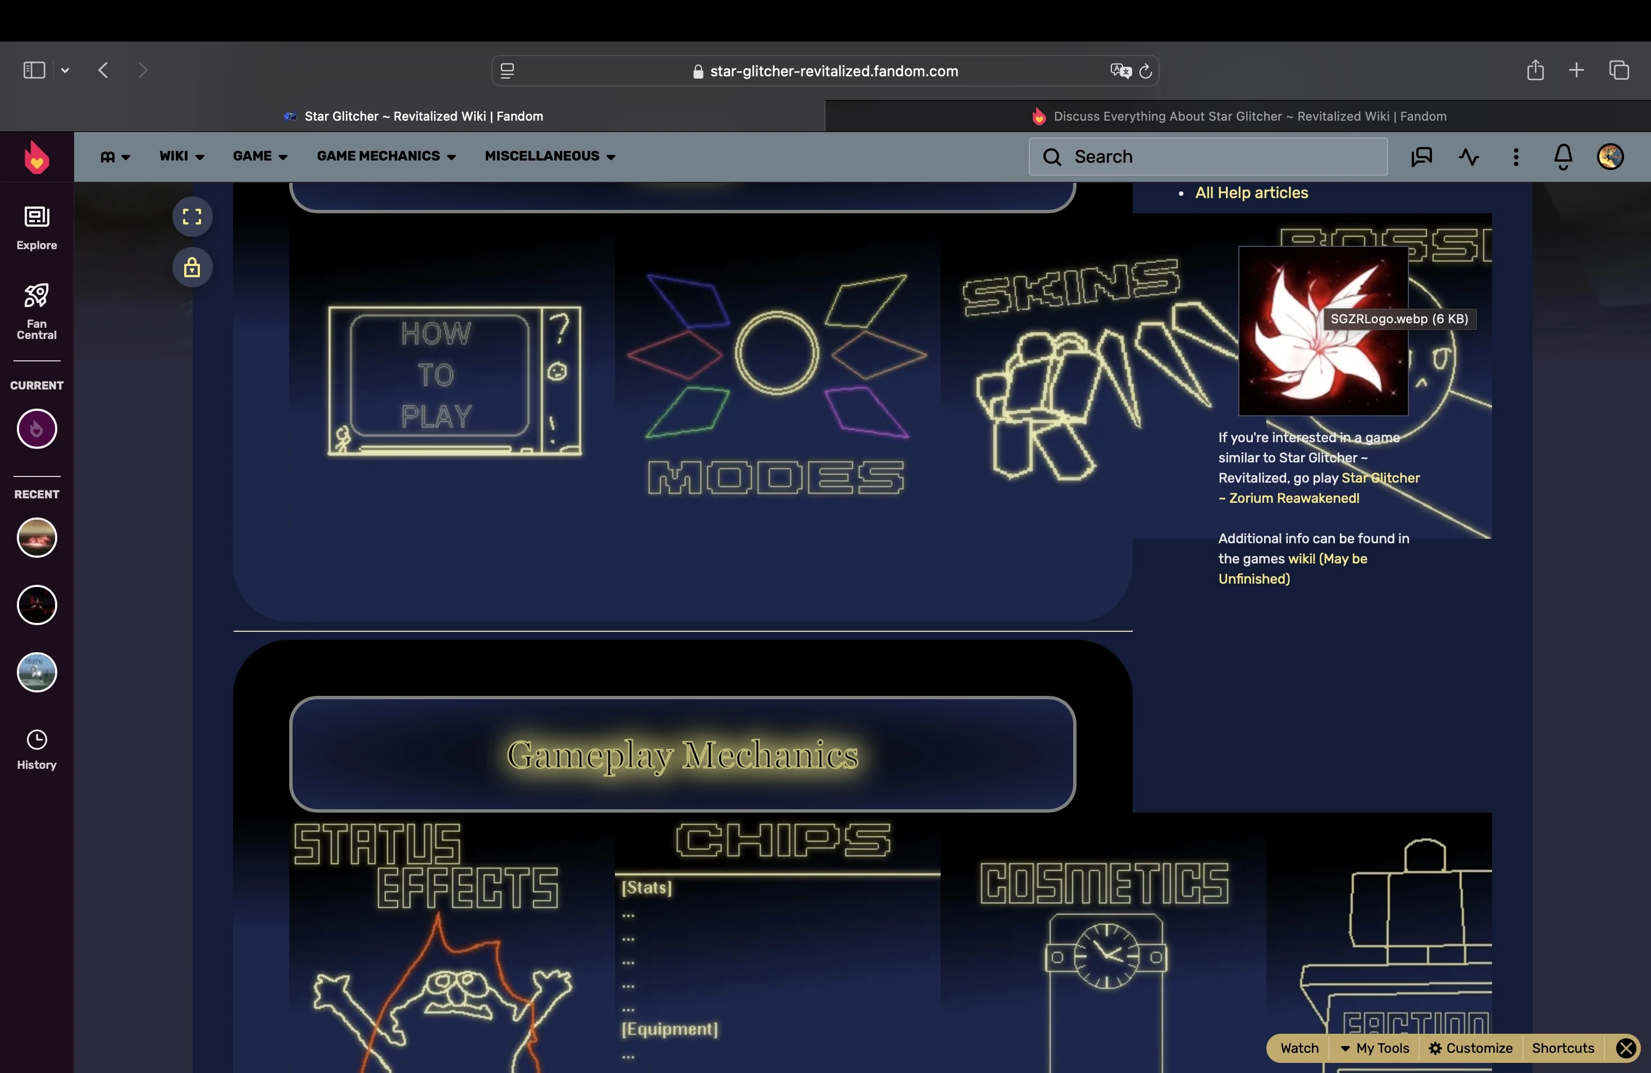Switch to the Discuss Everything tab

[x=1239, y=116]
